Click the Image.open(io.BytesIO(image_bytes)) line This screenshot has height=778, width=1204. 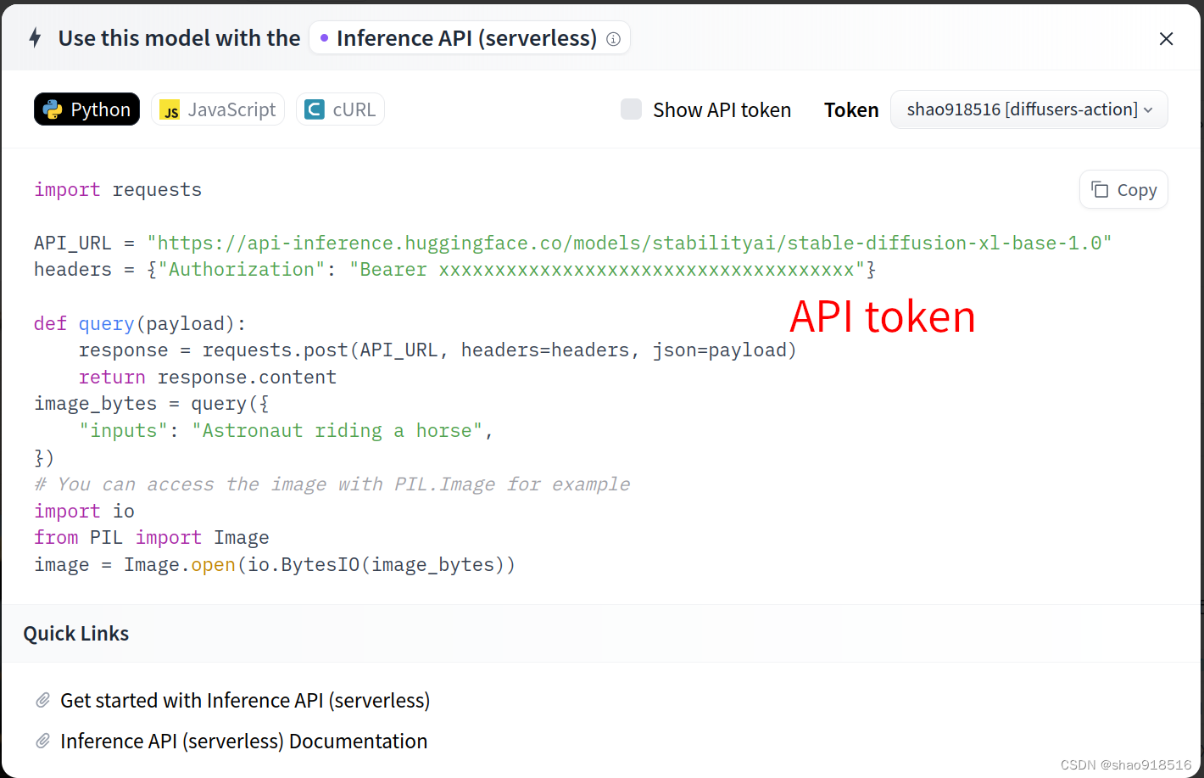click(x=275, y=564)
